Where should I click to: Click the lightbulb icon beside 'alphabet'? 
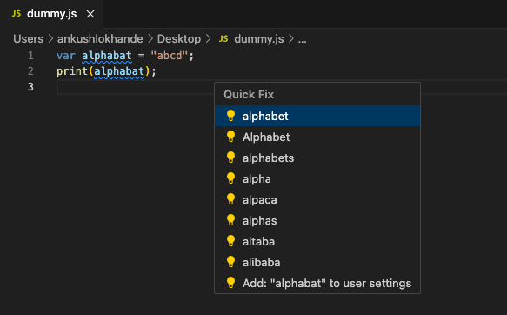point(230,116)
